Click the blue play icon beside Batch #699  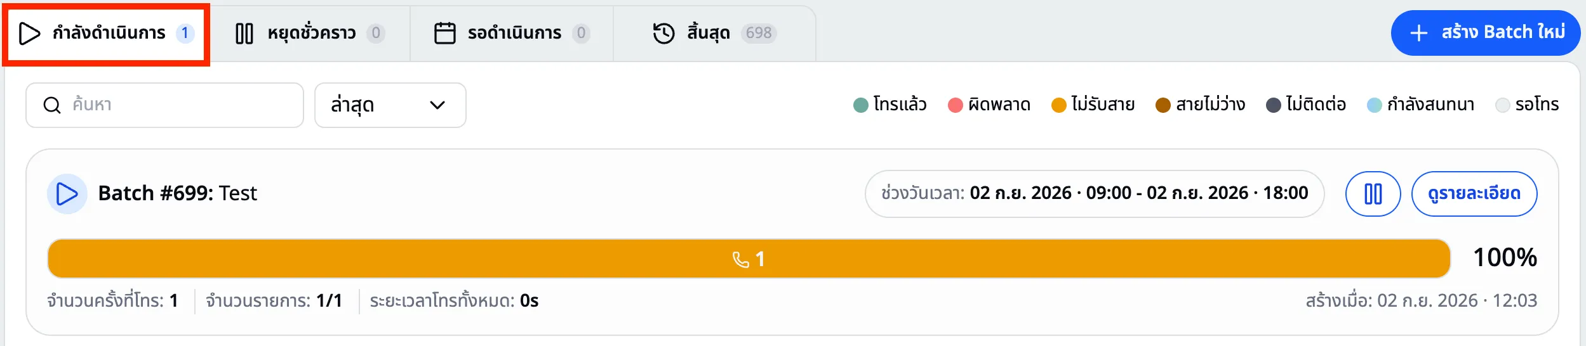(67, 194)
